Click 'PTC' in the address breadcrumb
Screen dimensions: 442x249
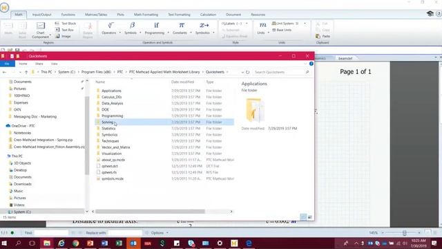pos(120,72)
